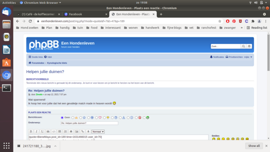Apply underline formatting in the post editor
270x152 pixels.
click(x=42, y=131)
